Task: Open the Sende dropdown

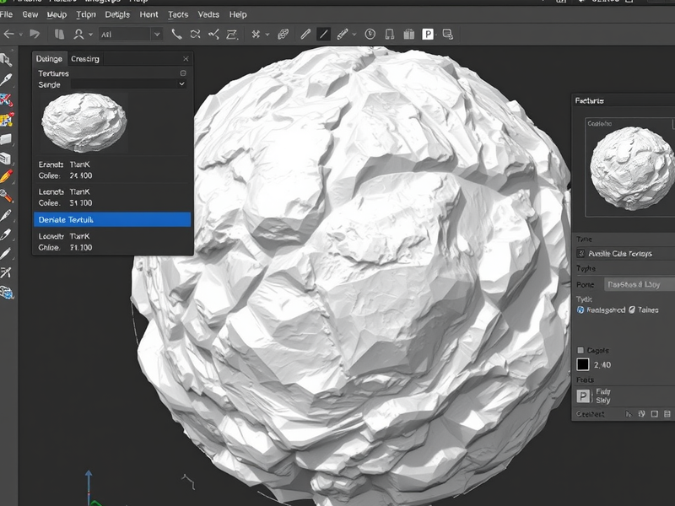Action: (x=128, y=84)
